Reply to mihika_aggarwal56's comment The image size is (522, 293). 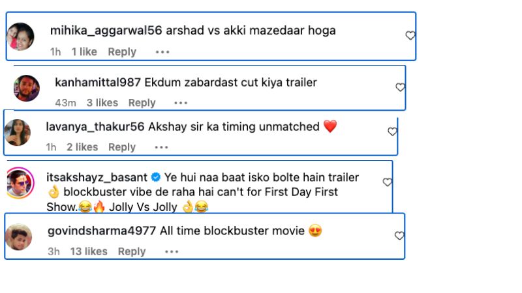click(x=122, y=52)
